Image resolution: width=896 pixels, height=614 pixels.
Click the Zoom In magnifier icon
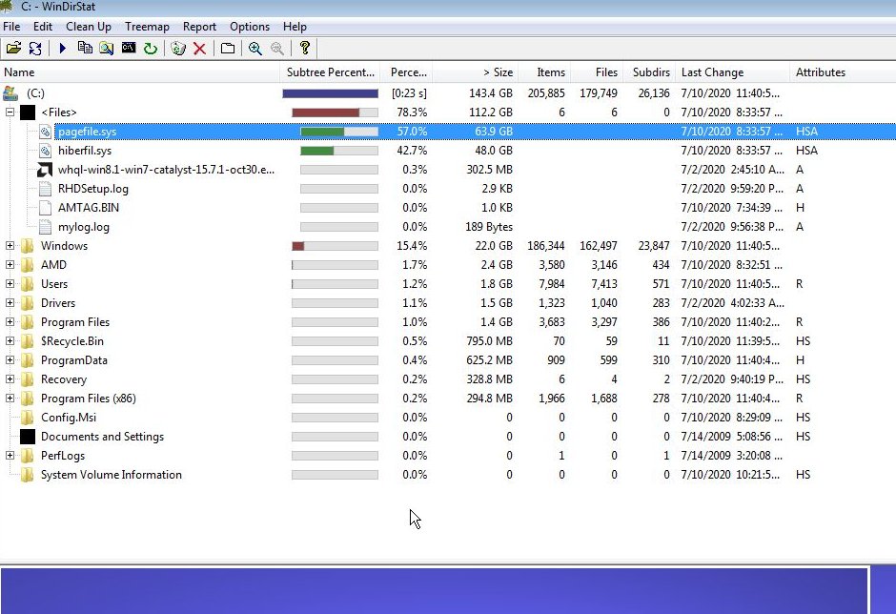(x=255, y=48)
